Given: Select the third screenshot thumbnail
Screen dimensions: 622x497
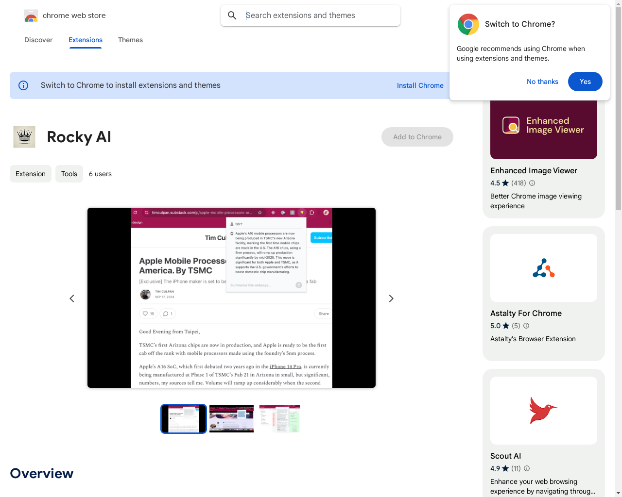Looking at the screenshot, I should pyautogui.click(x=279, y=419).
